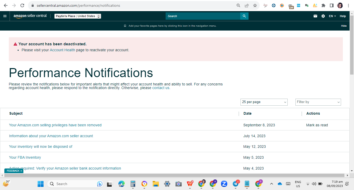This screenshot has width=354, height=190.
Task: Toggle the browser side panel icon
Action: tap(331, 5)
